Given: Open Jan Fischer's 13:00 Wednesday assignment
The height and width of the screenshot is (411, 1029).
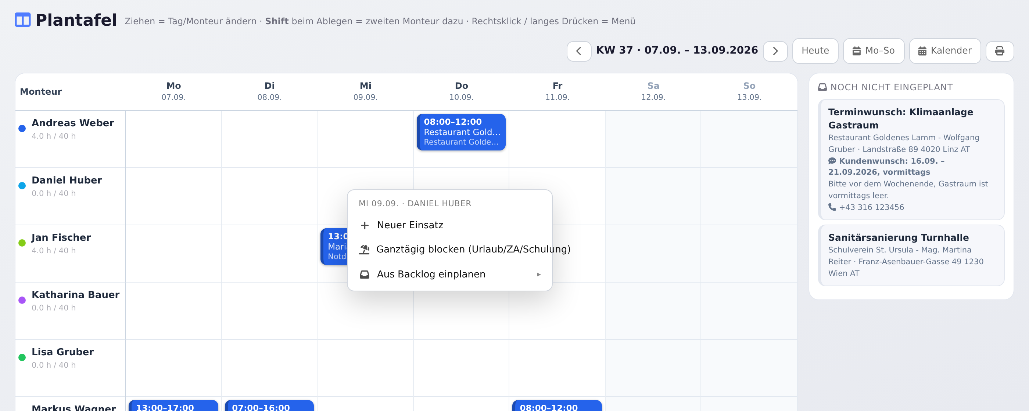Looking at the screenshot, I should 334,247.
